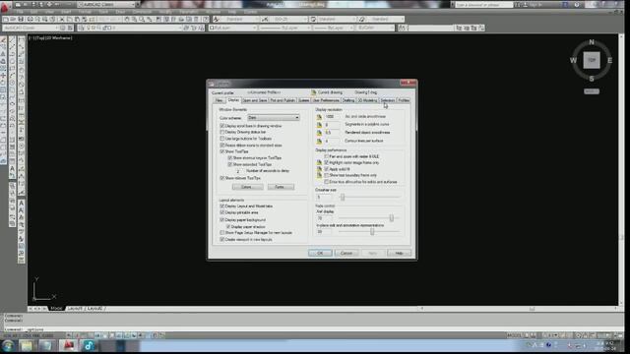Click the Arc and circle smoothness value field

tap(333, 116)
